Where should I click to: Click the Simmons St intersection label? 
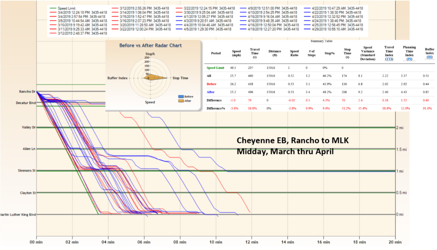[27, 170]
